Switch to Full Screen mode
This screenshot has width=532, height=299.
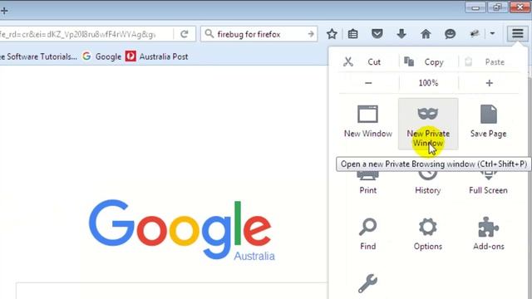coord(489,184)
